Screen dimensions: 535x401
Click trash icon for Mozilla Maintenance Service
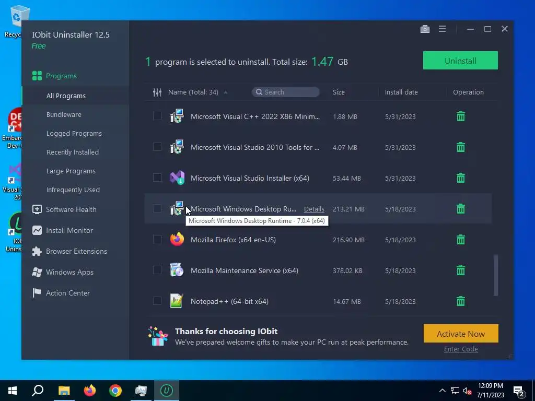461,270
